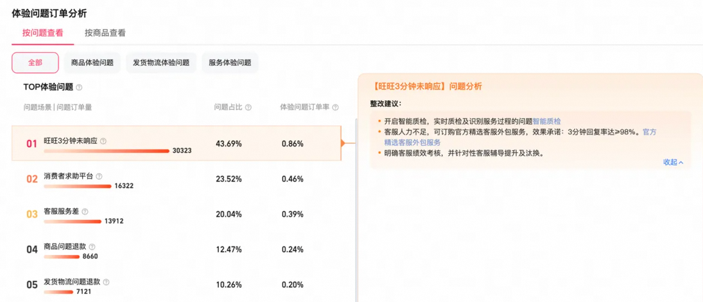Open the help icon beside 商品问题退款
The image size is (703, 302).
click(x=92, y=246)
